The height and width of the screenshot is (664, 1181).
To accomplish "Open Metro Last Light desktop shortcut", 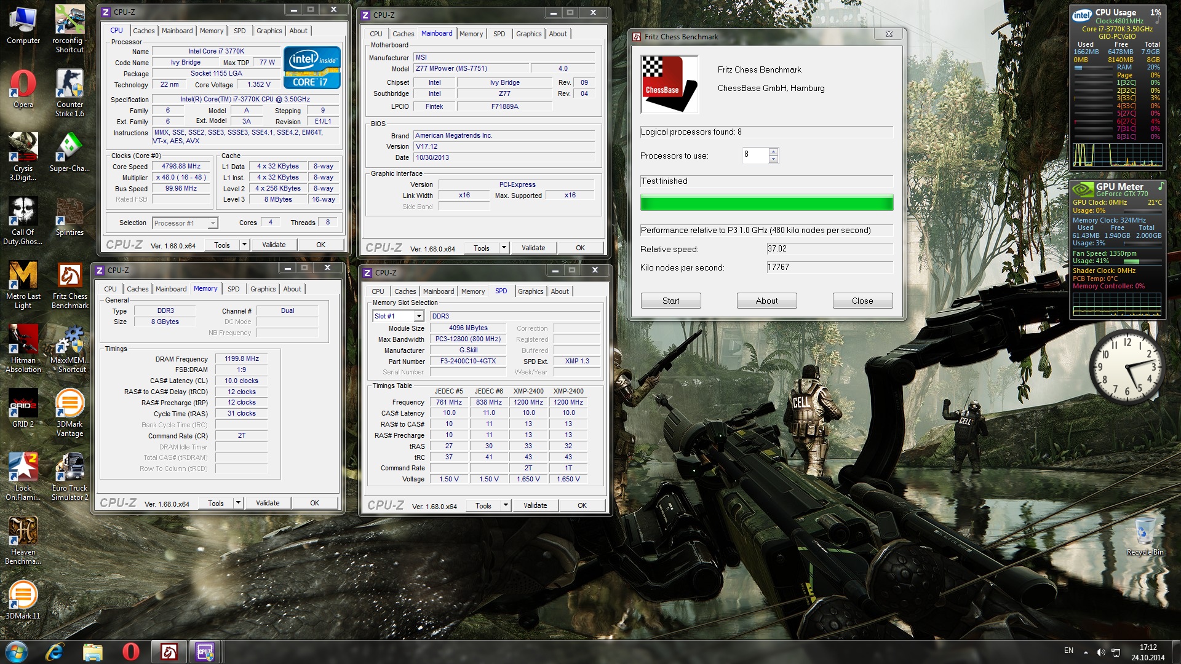I will [23, 276].
